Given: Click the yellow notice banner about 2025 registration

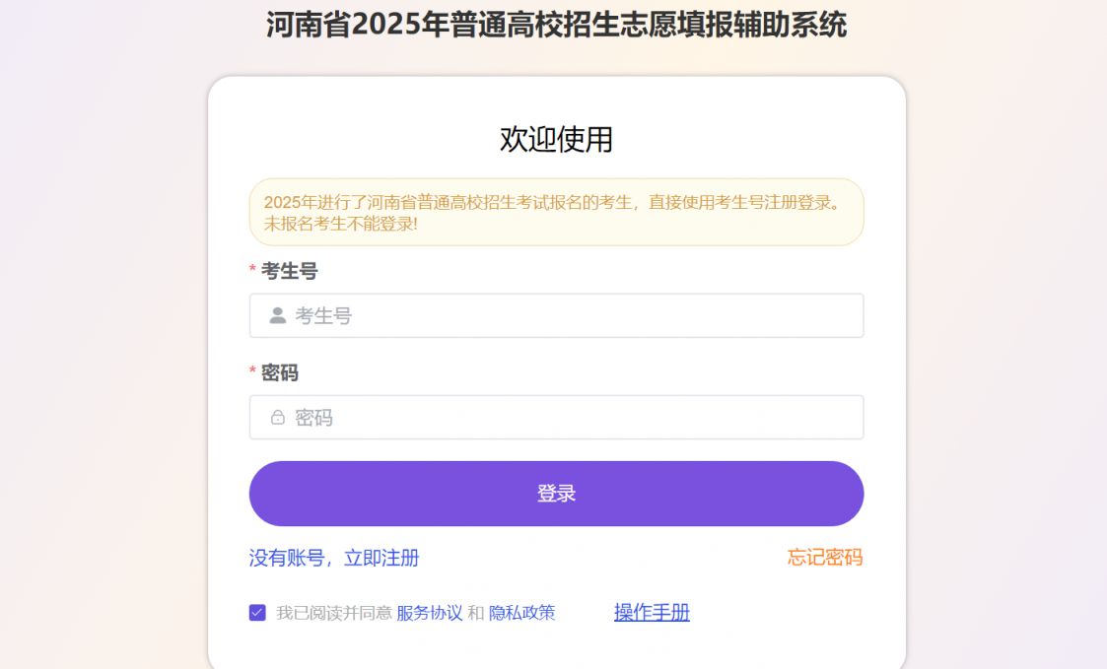Looking at the screenshot, I should [x=556, y=210].
